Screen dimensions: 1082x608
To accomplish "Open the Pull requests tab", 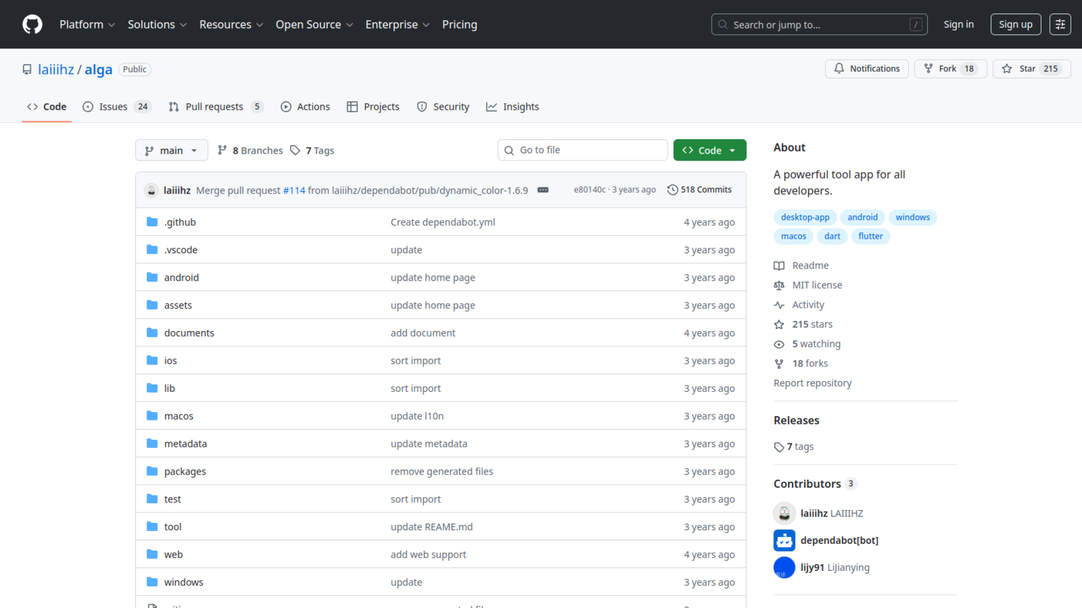I will (x=216, y=107).
